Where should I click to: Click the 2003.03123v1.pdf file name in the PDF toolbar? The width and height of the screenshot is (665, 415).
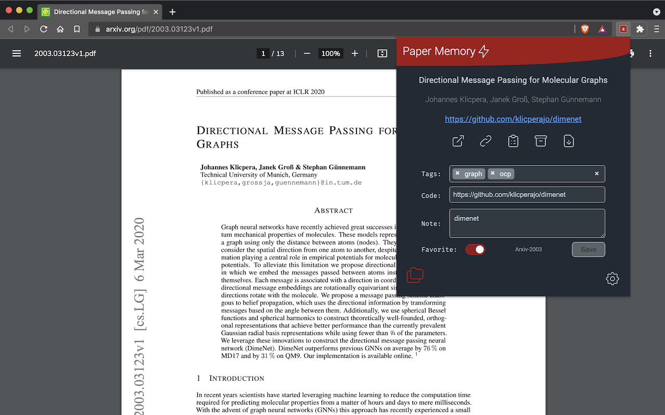(x=65, y=53)
